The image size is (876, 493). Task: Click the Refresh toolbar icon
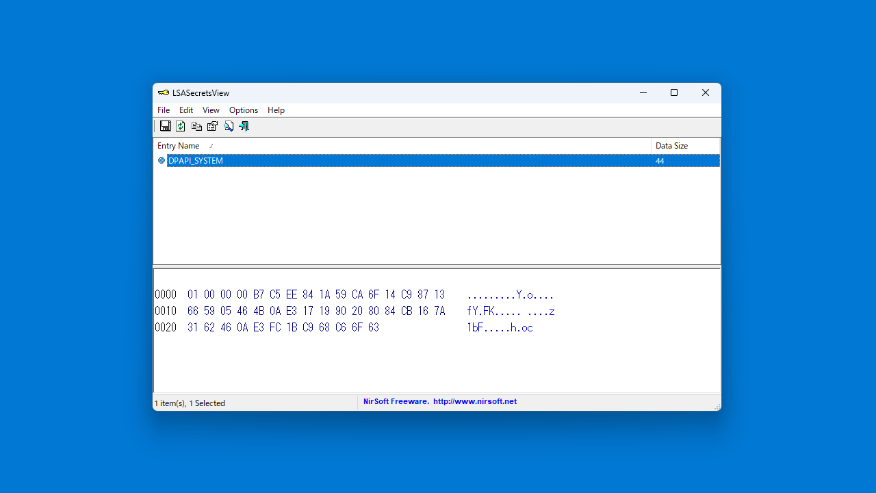pos(181,126)
